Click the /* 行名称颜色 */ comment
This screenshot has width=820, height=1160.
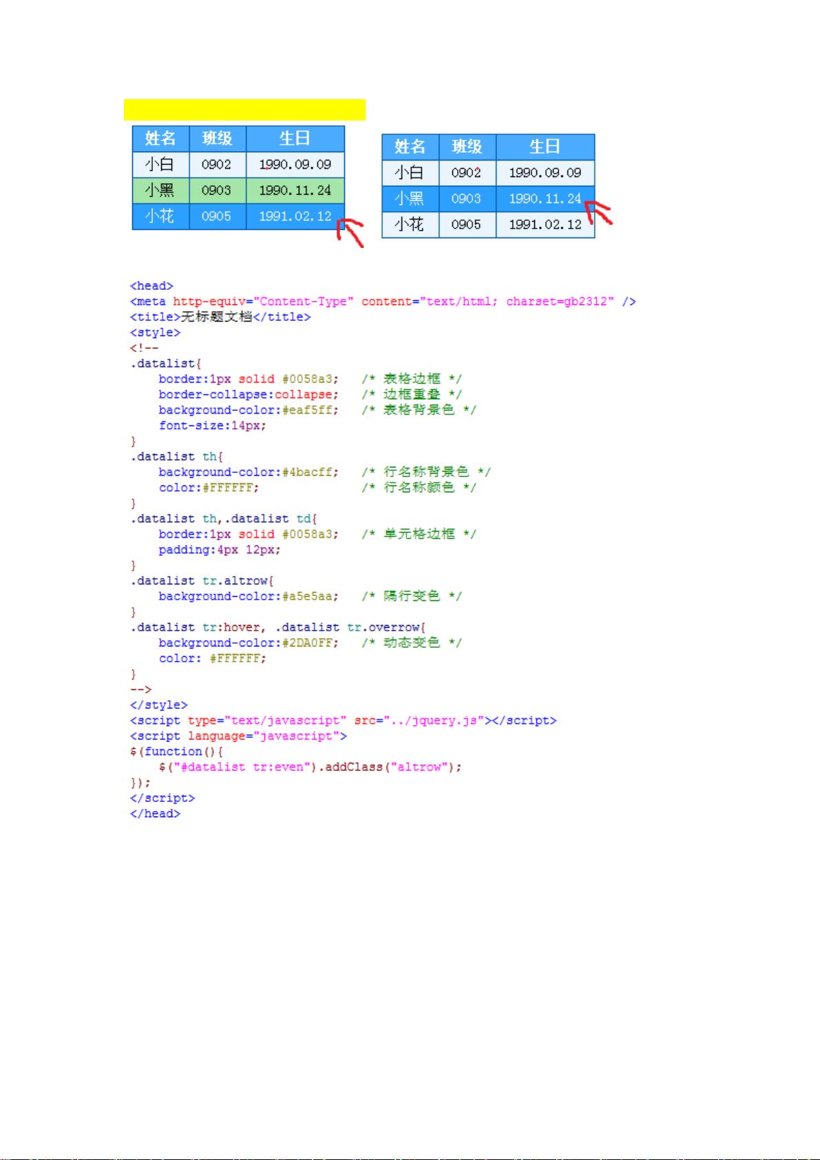click(419, 487)
